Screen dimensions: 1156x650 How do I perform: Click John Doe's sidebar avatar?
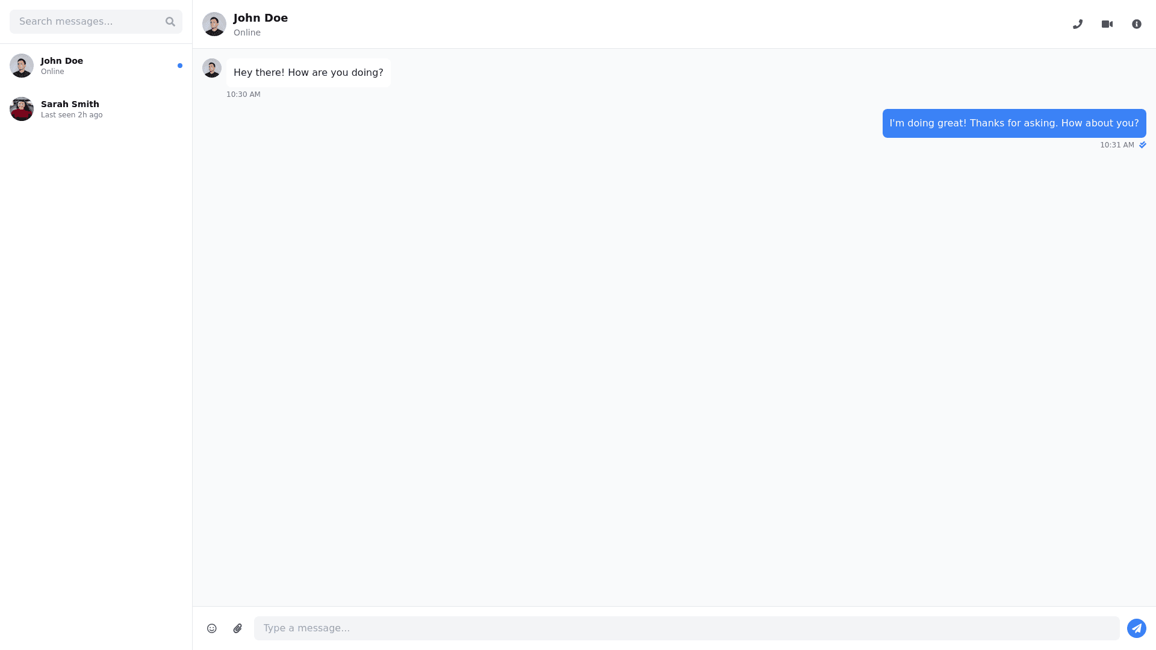point(22,66)
